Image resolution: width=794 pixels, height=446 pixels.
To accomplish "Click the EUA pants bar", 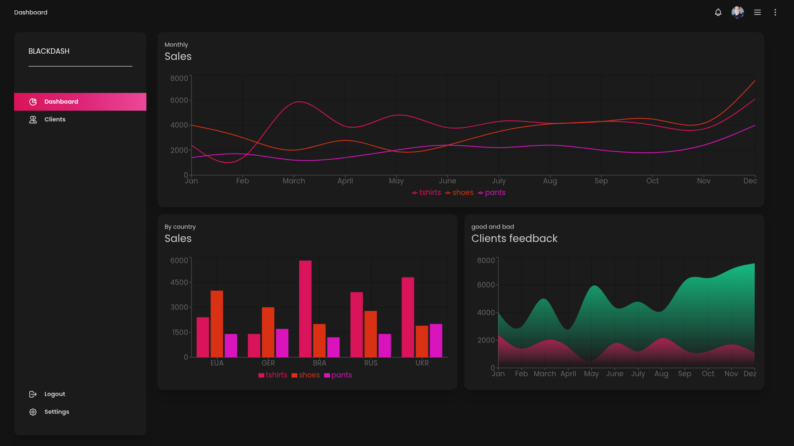I will click(231, 346).
